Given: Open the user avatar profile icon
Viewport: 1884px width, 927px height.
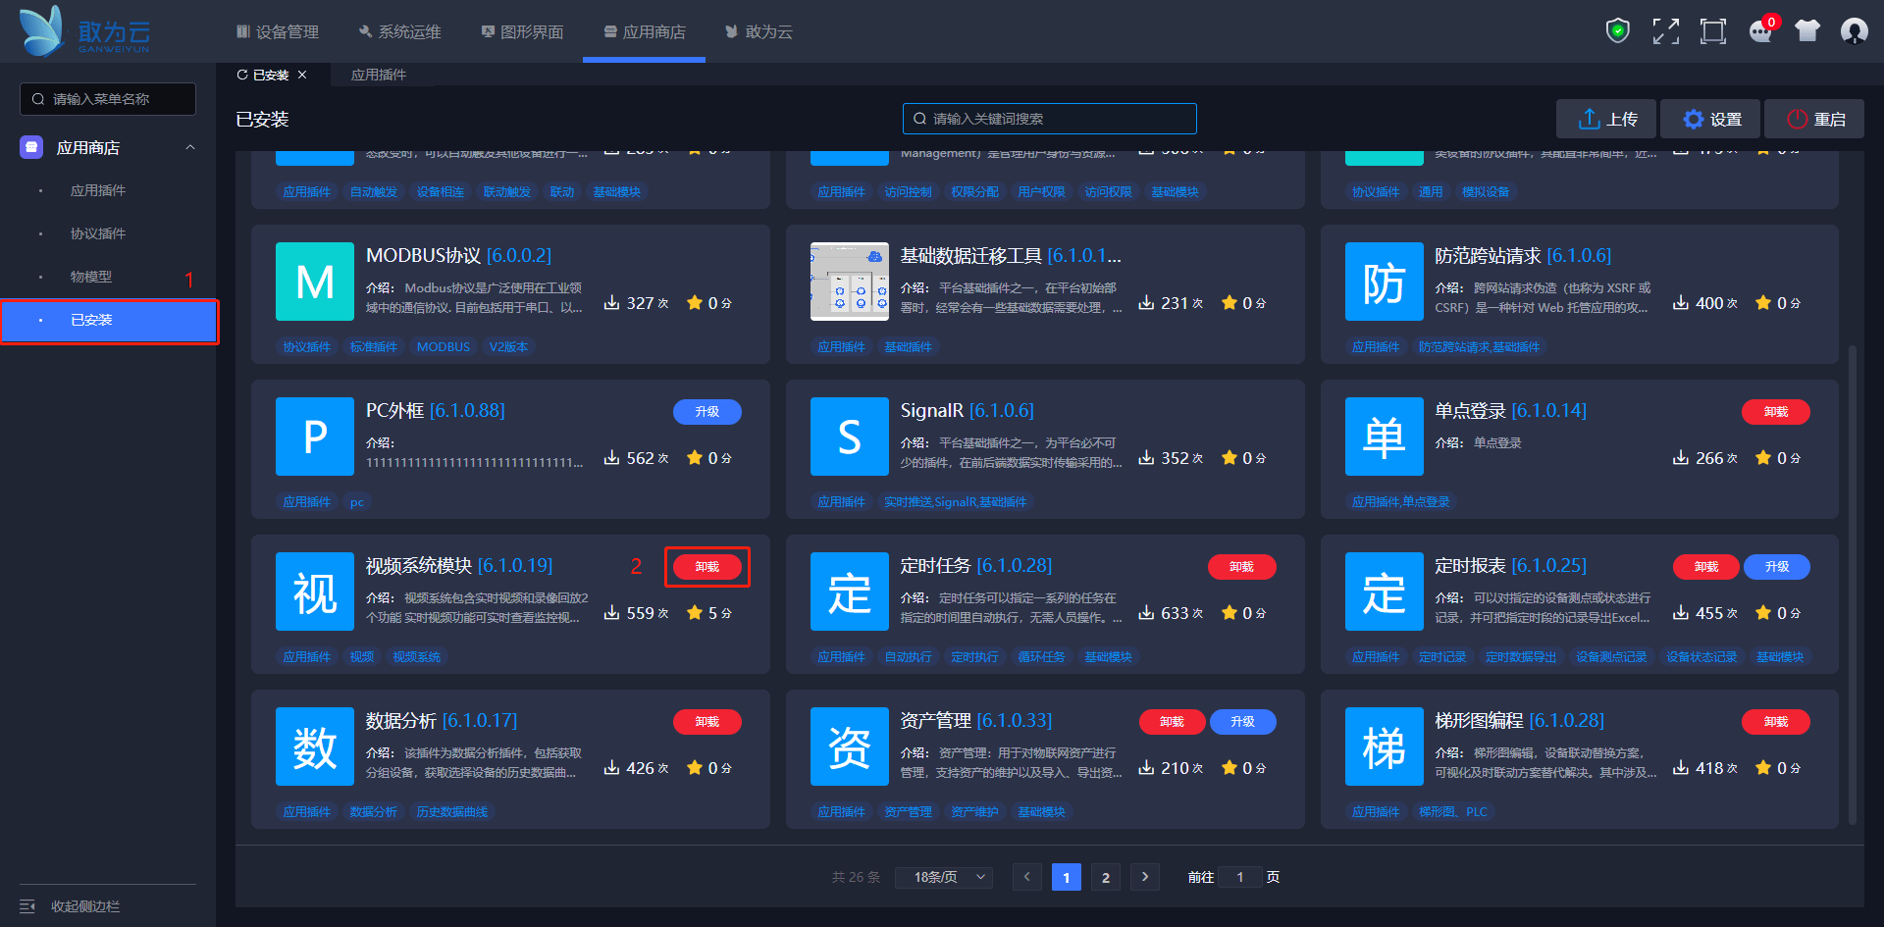Looking at the screenshot, I should point(1855,31).
